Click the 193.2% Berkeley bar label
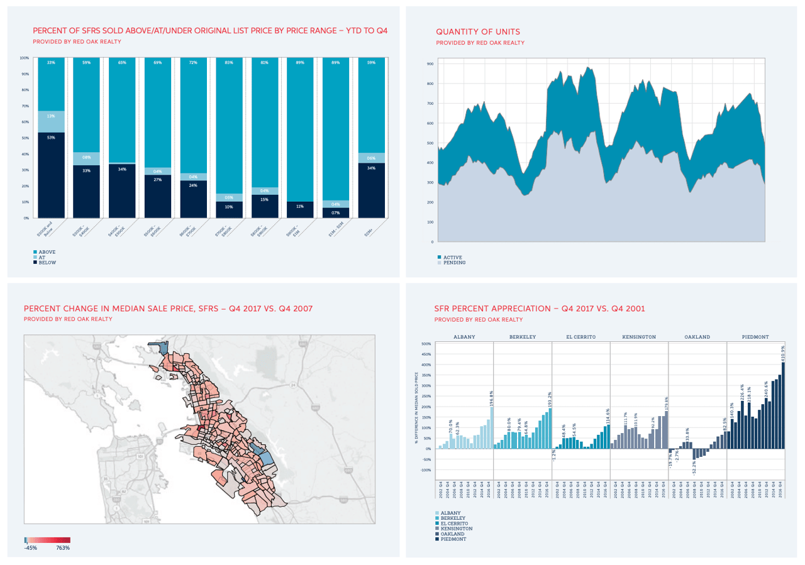This screenshot has height=565, width=805. pyautogui.click(x=550, y=398)
